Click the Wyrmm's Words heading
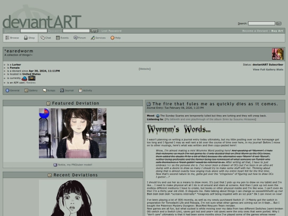 click(179, 129)
